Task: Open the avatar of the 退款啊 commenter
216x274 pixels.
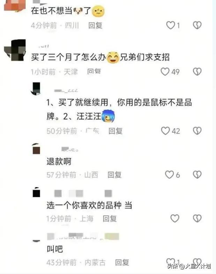Action: pyautogui.click(x=36, y=149)
